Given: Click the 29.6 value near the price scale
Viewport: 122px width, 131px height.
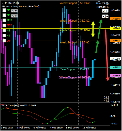Looking at the screenshot, I should tap(106, 97).
